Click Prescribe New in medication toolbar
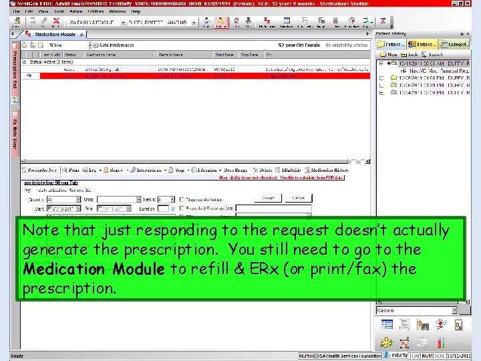Viewport: 481px width, 361px height. click(x=39, y=170)
